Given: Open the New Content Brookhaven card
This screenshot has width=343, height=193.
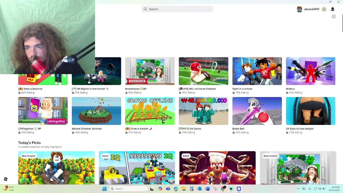Looking at the screenshot, I should [x=298, y=168].
